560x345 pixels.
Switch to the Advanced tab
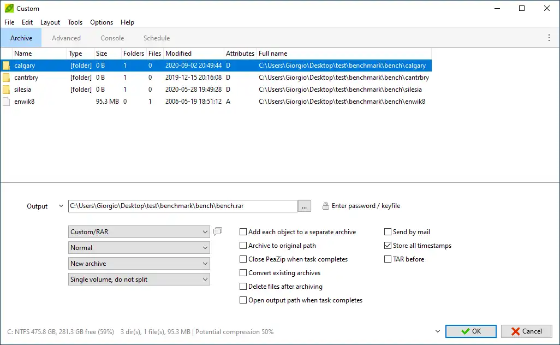(x=66, y=38)
